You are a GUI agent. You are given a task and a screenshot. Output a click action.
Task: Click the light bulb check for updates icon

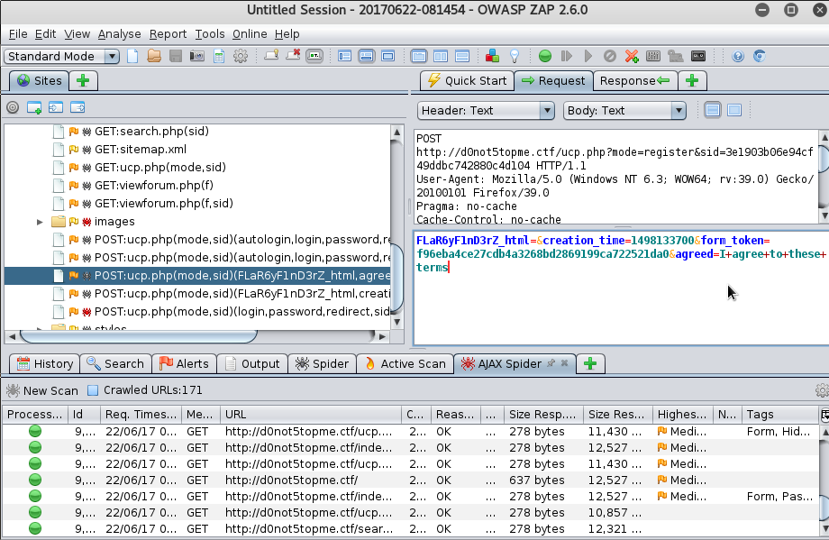515,56
